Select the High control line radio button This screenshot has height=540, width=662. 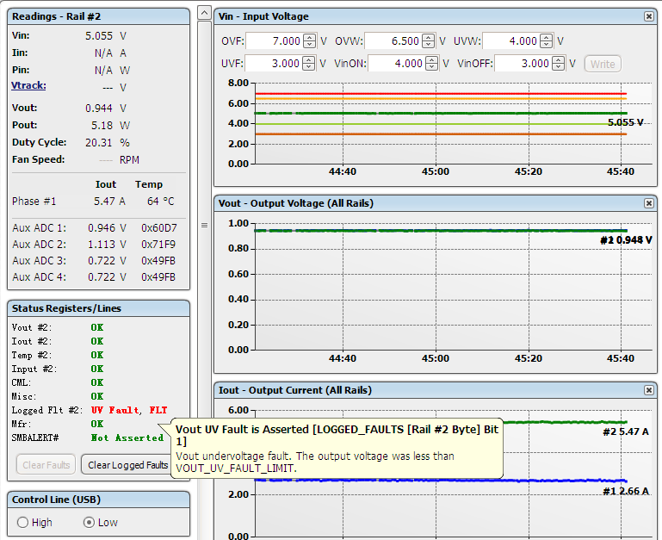click(x=22, y=522)
